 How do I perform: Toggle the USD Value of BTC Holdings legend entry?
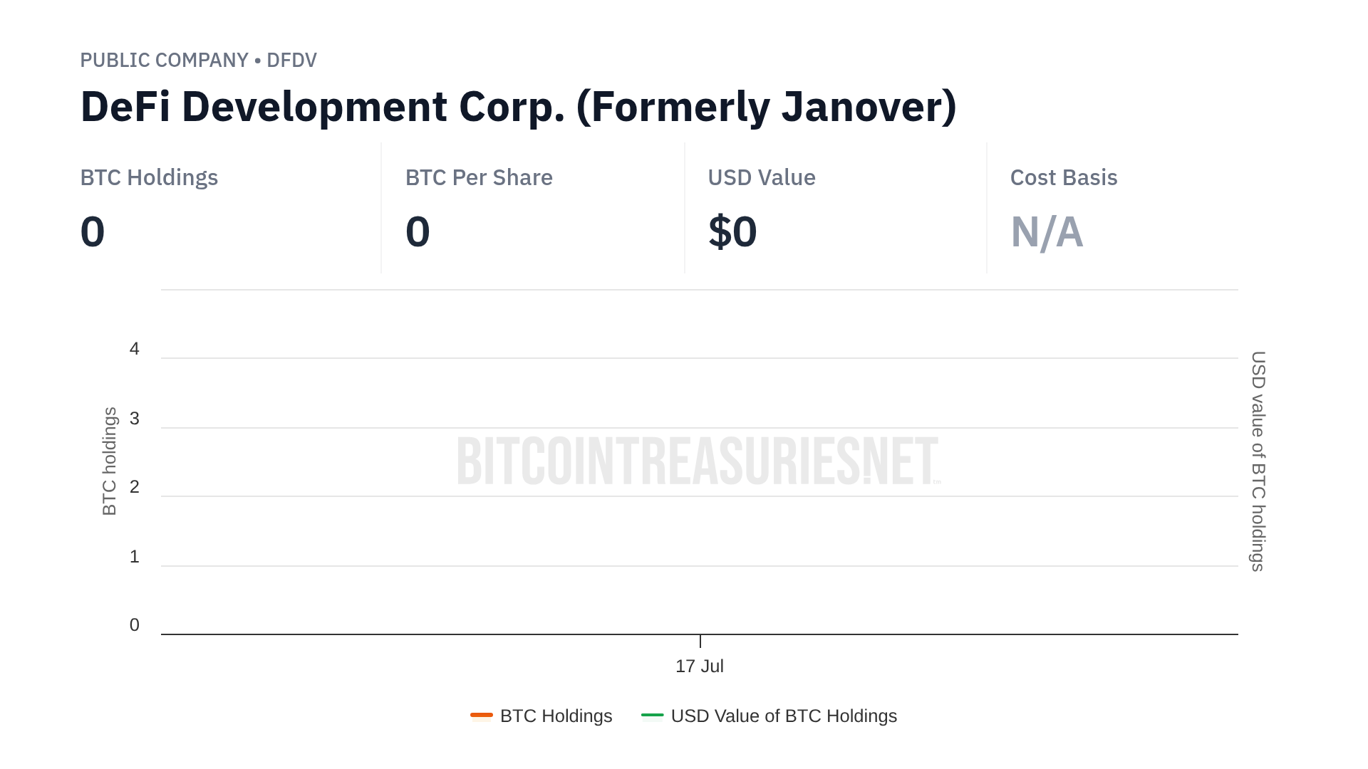click(783, 716)
